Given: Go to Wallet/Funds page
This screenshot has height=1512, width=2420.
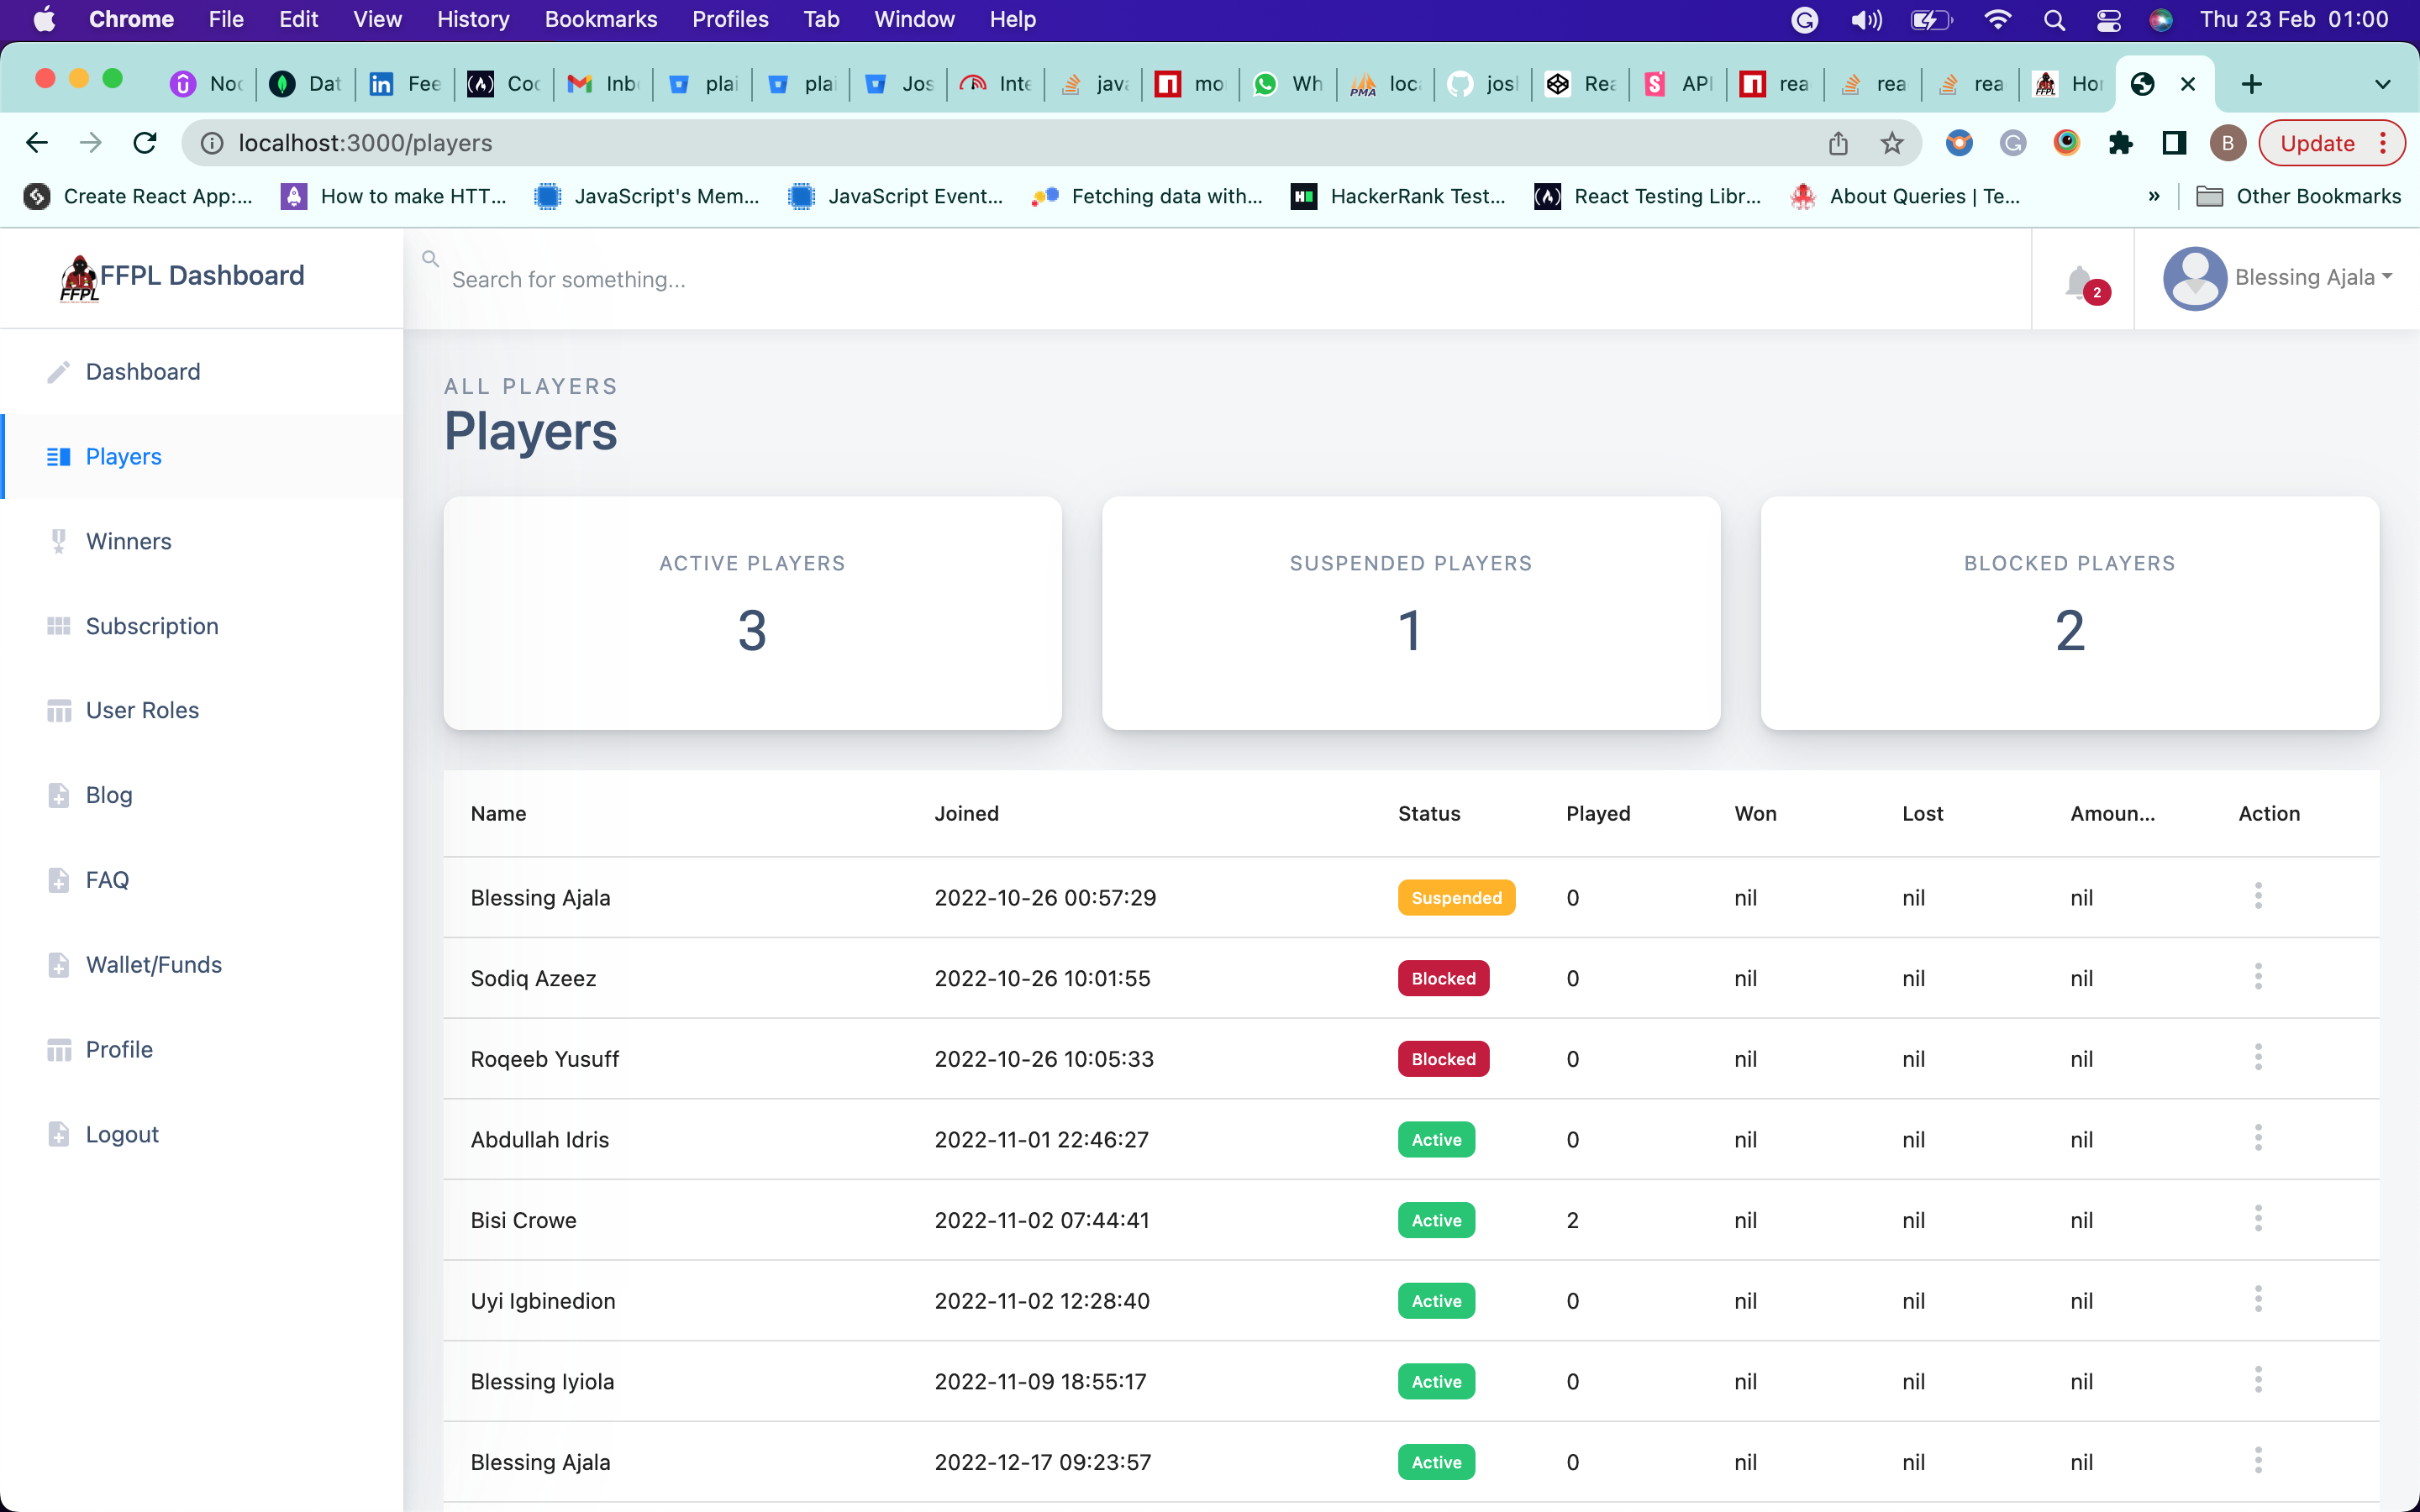Looking at the screenshot, I should coord(153,964).
